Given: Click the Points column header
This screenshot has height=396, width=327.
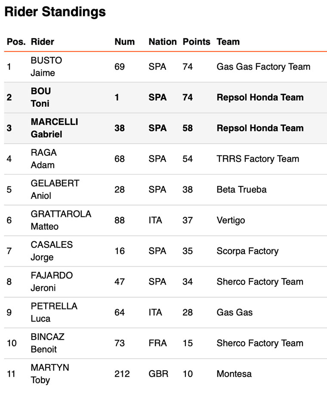Looking at the screenshot, I should [x=196, y=42].
